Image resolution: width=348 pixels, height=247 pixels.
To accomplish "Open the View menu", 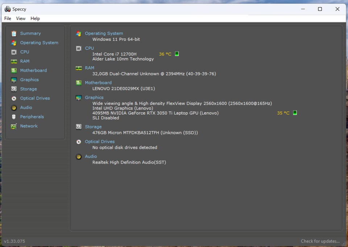I will (x=21, y=18).
